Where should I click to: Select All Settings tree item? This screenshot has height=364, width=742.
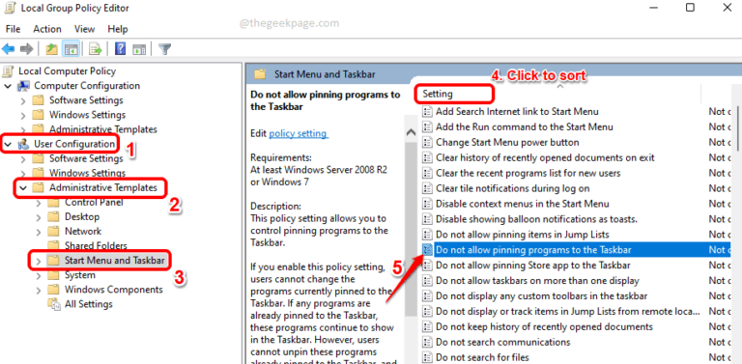pyautogui.click(x=89, y=304)
